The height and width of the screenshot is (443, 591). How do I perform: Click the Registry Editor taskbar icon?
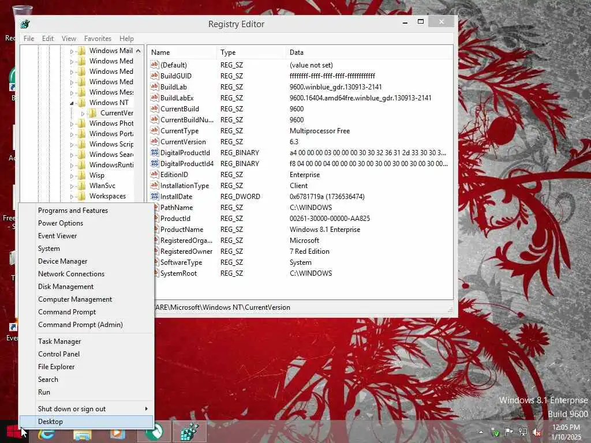point(189,431)
